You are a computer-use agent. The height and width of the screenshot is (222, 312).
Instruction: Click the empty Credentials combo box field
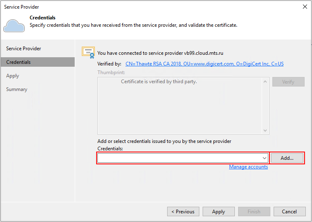pyautogui.click(x=179, y=158)
